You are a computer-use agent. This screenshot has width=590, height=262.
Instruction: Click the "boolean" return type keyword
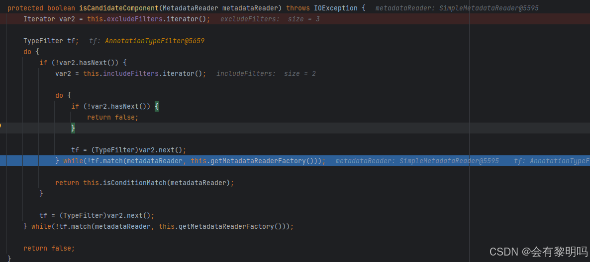61,8
